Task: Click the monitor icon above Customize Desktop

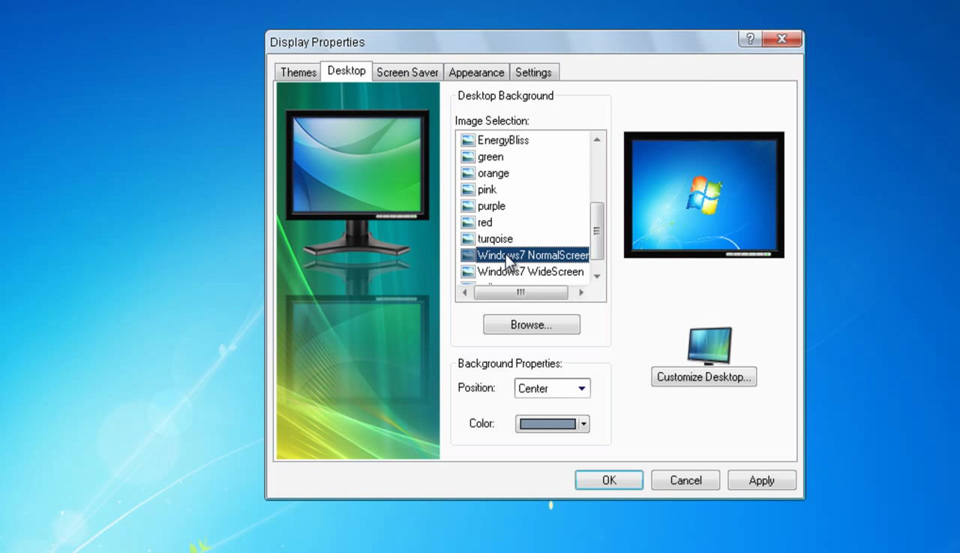Action: pyautogui.click(x=709, y=346)
